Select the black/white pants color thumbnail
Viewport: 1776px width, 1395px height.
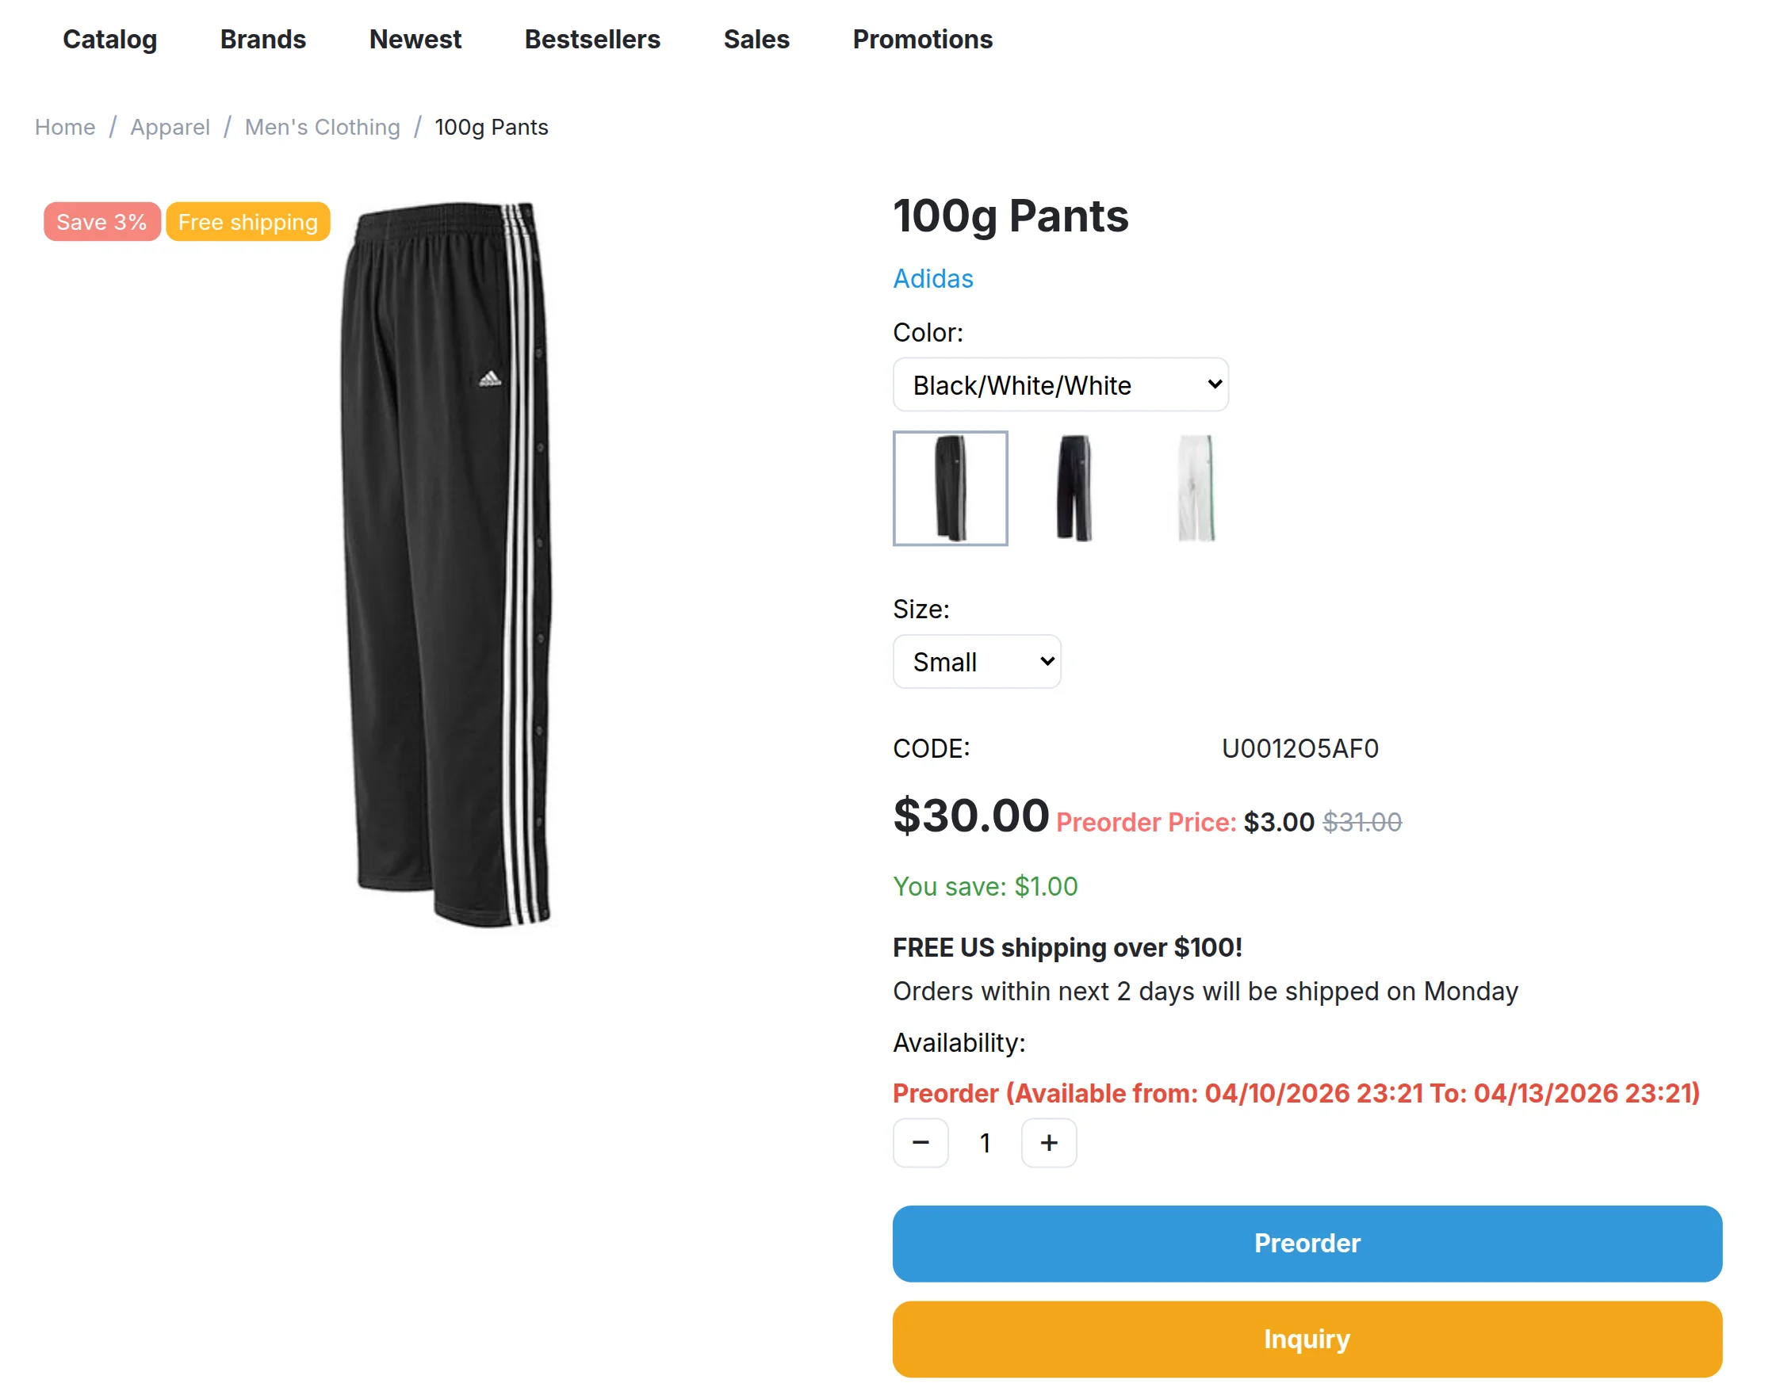949,487
